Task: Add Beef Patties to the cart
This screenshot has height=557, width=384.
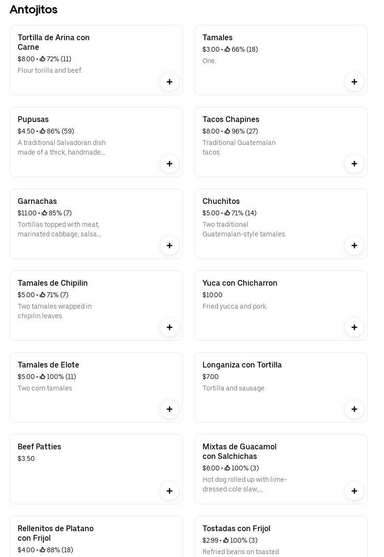Action: point(170,491)
